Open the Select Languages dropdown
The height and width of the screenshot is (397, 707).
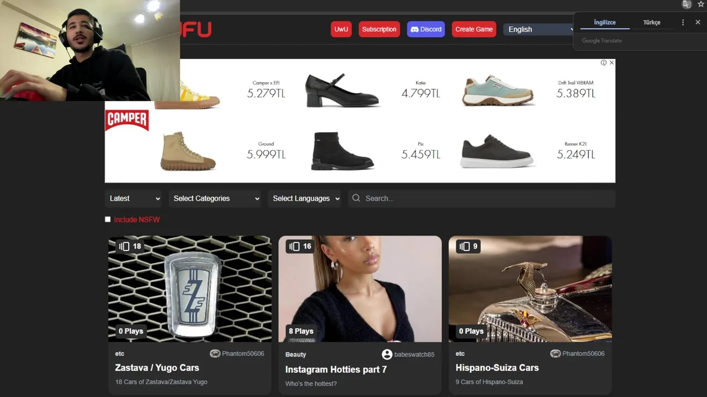point(304,198)
